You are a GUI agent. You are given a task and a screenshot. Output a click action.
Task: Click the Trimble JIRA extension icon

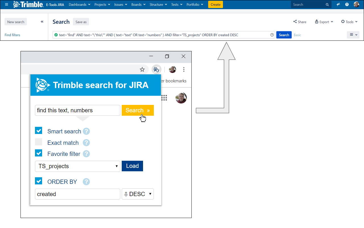156,70
